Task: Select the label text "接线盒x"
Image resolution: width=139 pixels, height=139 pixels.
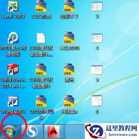Action: coord(69,111)
